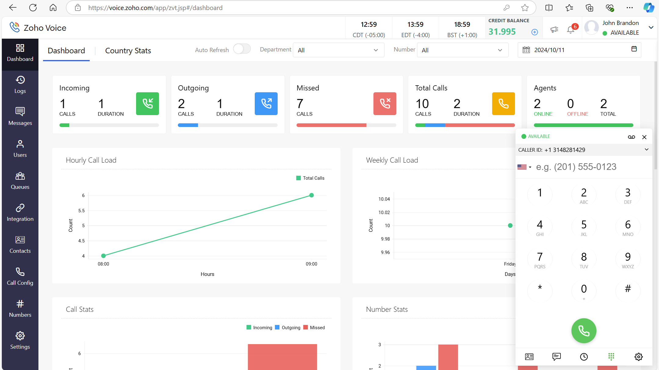Open the dialer messages icon
The width and height of the screenshot is (659, 370).
pos(556,357)
